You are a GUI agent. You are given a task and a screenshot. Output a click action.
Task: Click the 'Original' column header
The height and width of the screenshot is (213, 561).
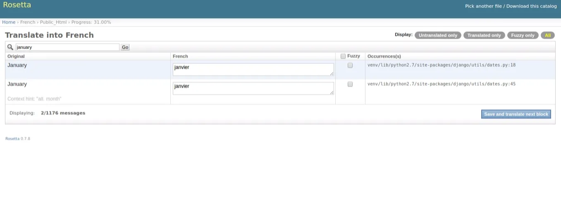coord(16,56)
